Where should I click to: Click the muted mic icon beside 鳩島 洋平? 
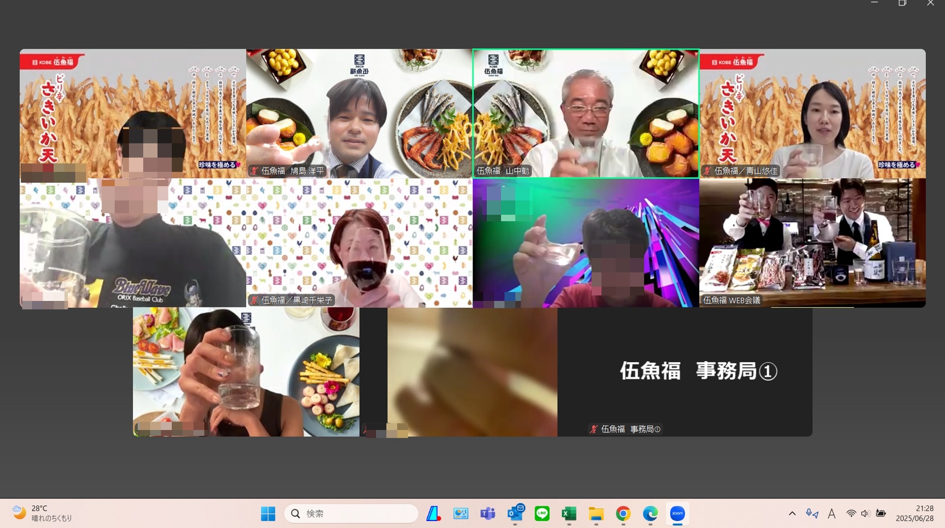click(x=254, y=171)
